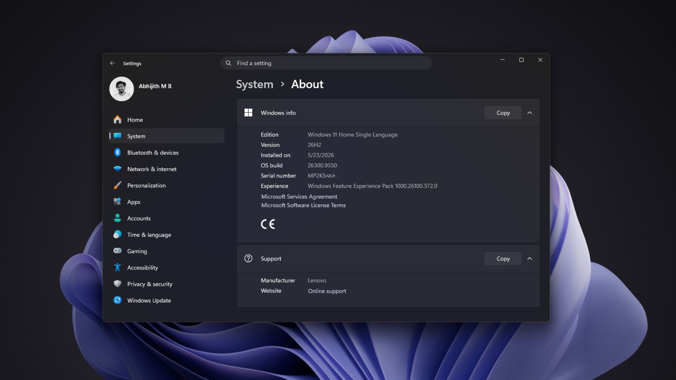This screenshot has height=380, width=676.
Task: Click the Windows logo in Windows info
Action: click(248, 113)
